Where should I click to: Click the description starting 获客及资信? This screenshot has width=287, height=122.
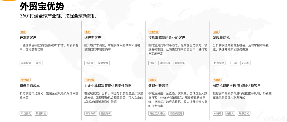[178, 100]
